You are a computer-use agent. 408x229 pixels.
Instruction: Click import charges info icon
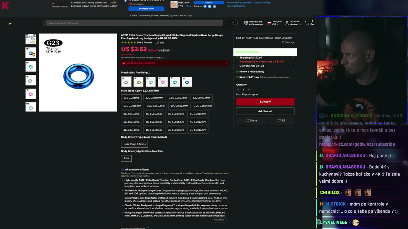click(x=164, y=58)
